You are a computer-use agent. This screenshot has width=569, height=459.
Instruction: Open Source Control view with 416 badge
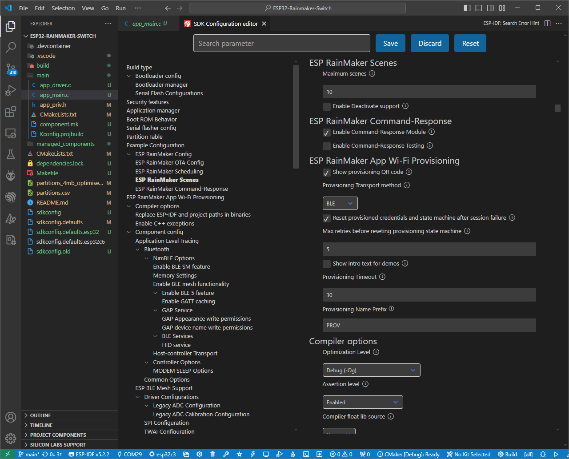[x=11, y=69]
